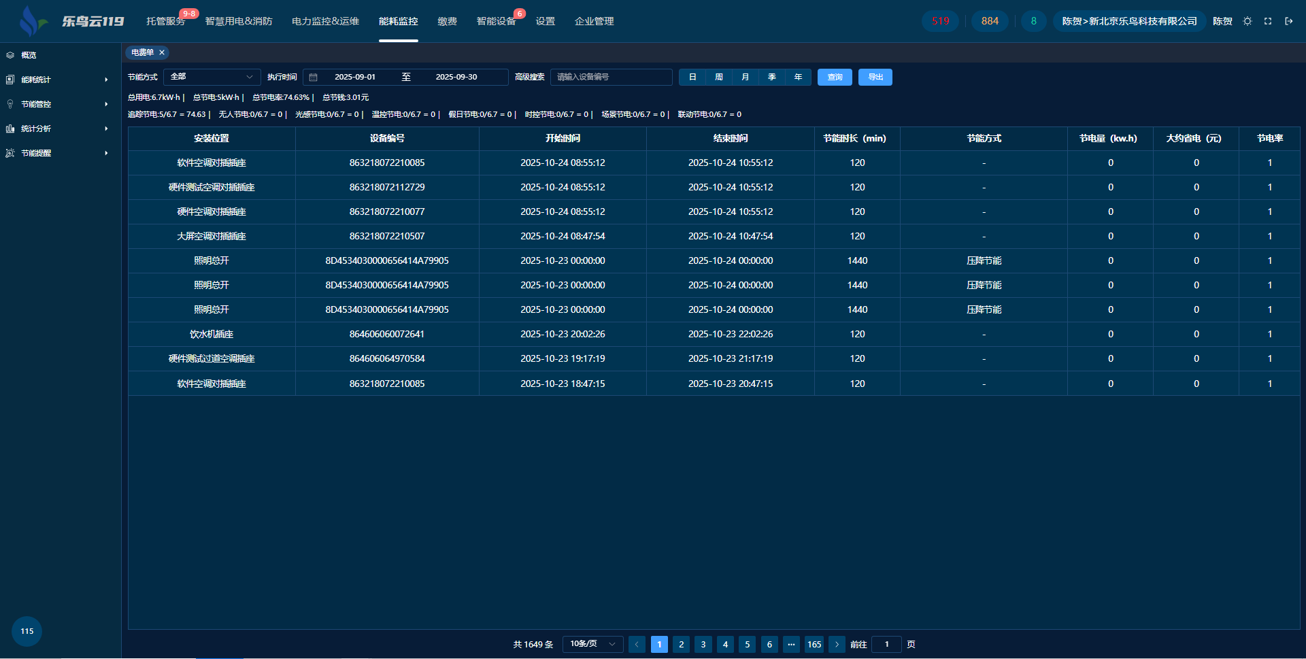The height and width of the screenshot is (659, 1306).
Task: Expand the 能耗统计 sidebar menu
Action: click(x=58, y=80)
